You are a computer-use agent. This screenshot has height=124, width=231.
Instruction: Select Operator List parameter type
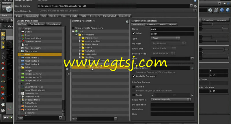tap(32, 93)
